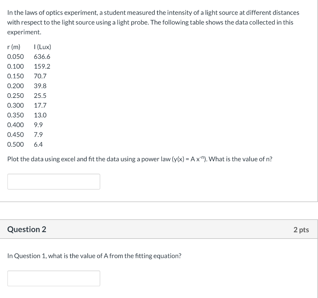This screenshot has height=298, width=318.
Task: Select the distance value 0.350
Action: click(x=16, y=115)
